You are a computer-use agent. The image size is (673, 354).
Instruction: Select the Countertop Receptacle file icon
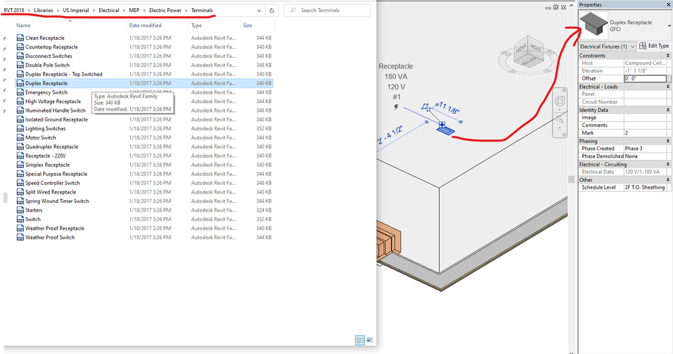tap(20, 47)
